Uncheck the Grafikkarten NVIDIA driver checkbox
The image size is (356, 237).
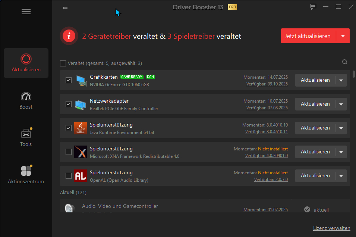(68, 80)
